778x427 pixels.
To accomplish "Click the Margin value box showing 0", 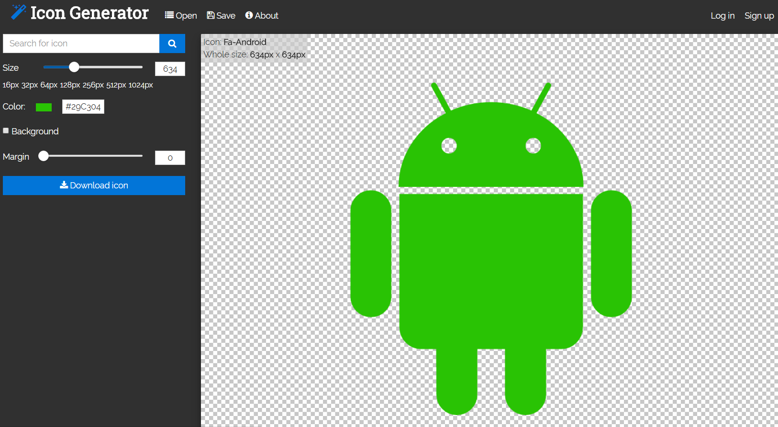I will [x=170, y=158].
